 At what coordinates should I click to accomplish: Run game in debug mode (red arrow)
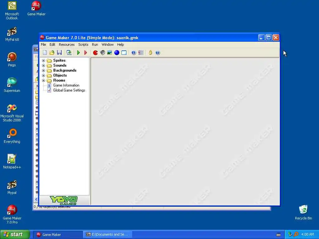pyautogui.click(x=86, y=53)
